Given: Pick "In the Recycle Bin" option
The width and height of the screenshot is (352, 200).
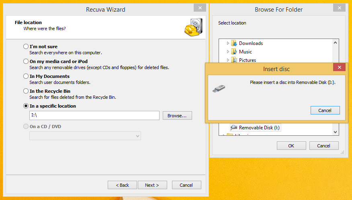Looking at the screenshot, I should point(26,91).
